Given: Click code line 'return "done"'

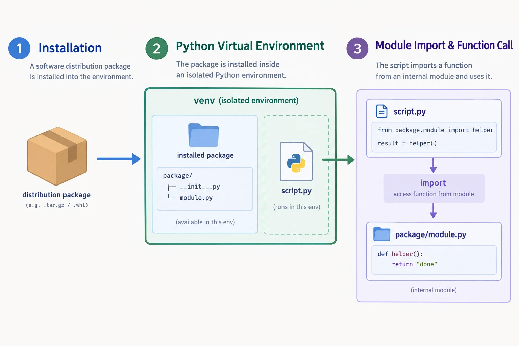Looking at the screenshot, I should click(415, 264).
